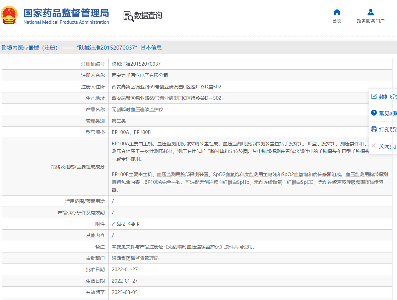
Task: Click the 注册人住所 row label
Action: coord(93,87)
